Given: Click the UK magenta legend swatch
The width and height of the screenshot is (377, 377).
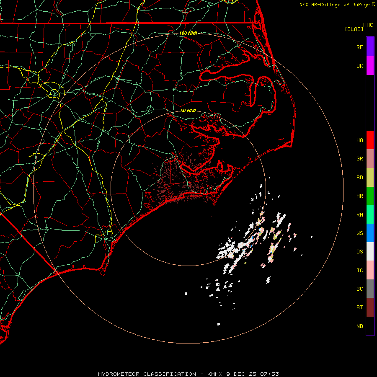Looking at the screenshot, I should tap(370, 65).
